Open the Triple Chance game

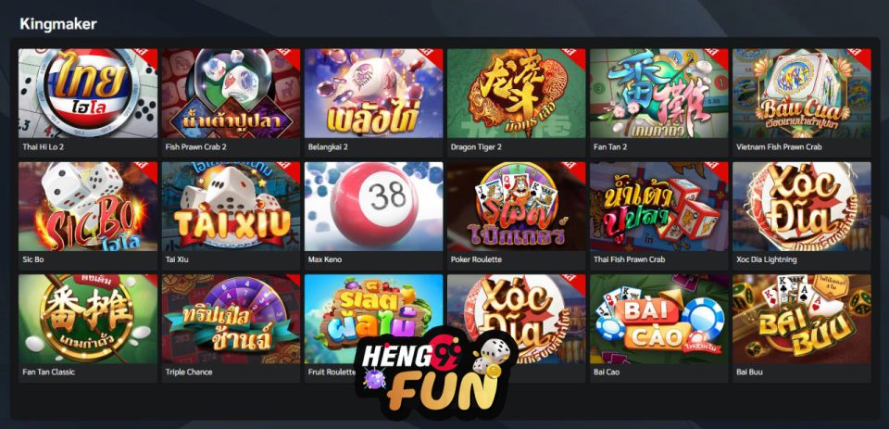point(231,319)
